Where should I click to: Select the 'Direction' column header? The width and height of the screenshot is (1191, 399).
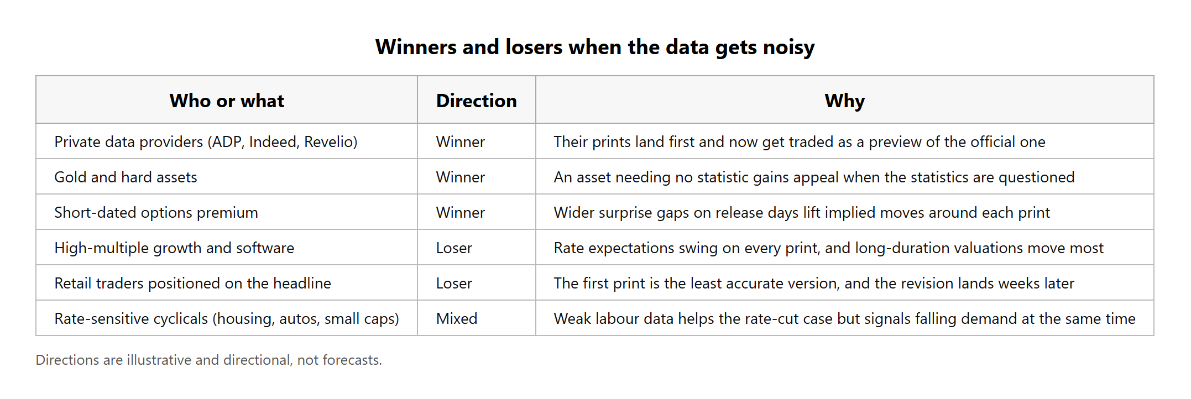[x=477, y=100]
